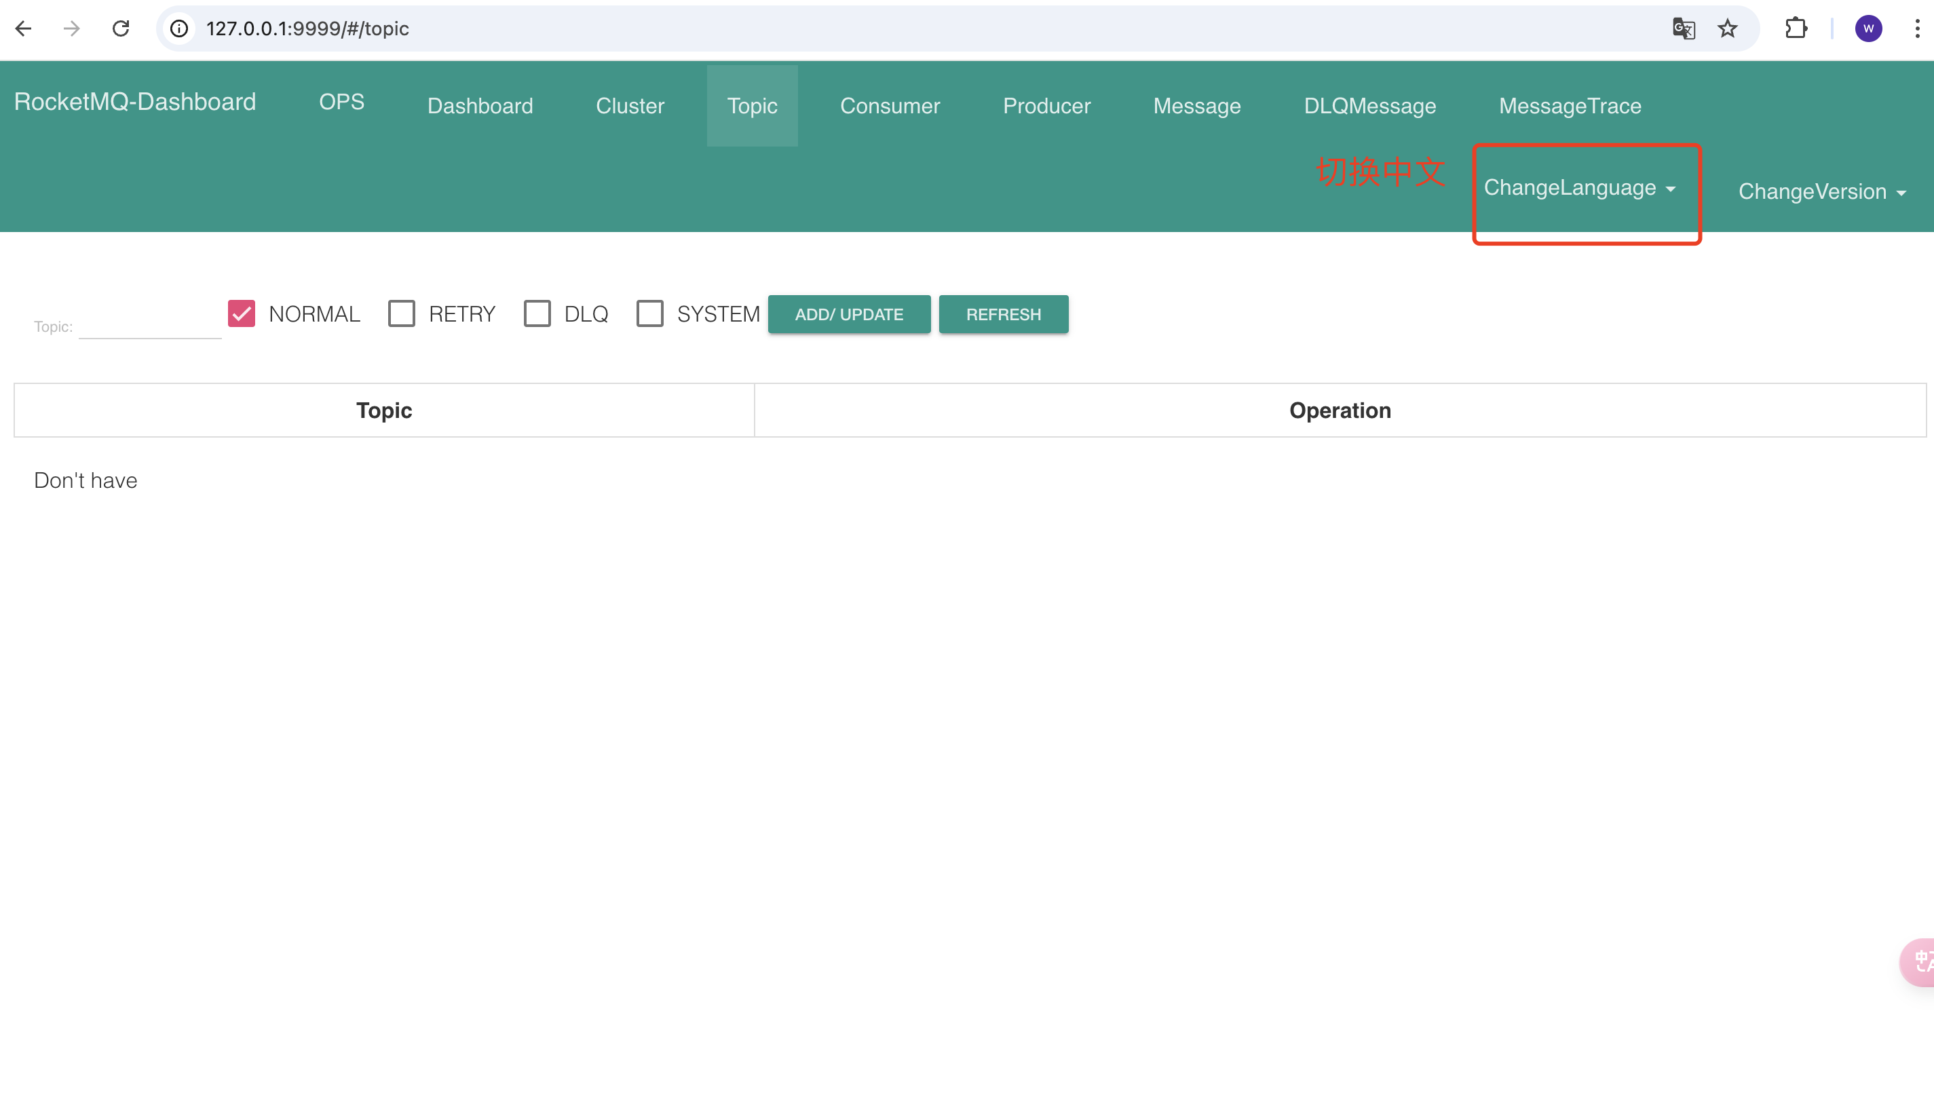Switch to the Producer tab

click(1046, 106)
